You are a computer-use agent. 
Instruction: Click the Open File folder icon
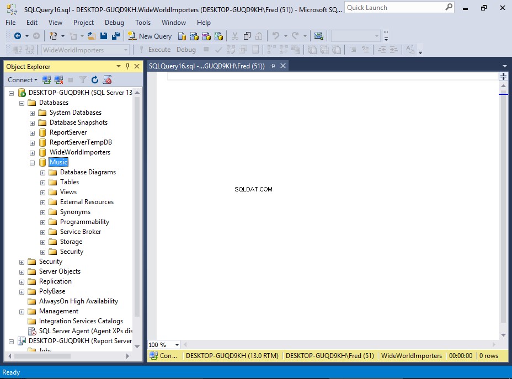92,36
